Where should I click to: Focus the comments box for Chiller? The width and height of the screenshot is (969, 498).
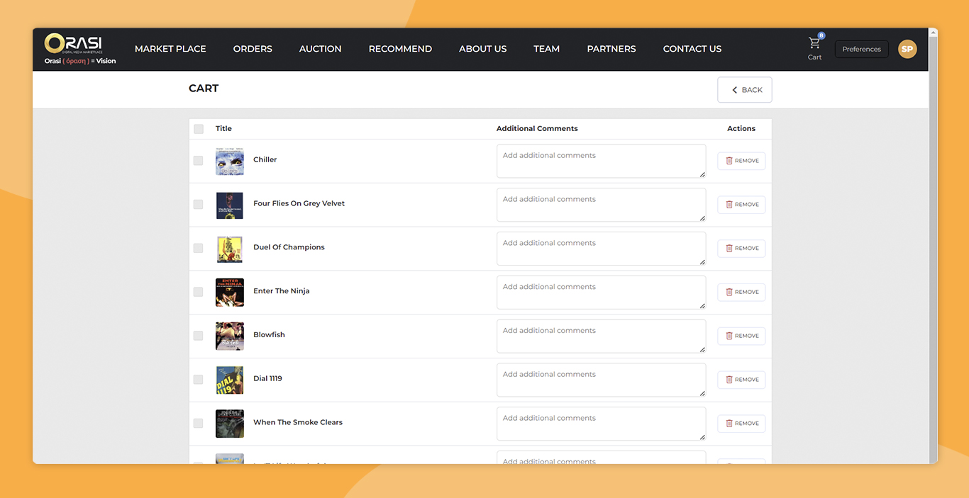tap(602, 162)
